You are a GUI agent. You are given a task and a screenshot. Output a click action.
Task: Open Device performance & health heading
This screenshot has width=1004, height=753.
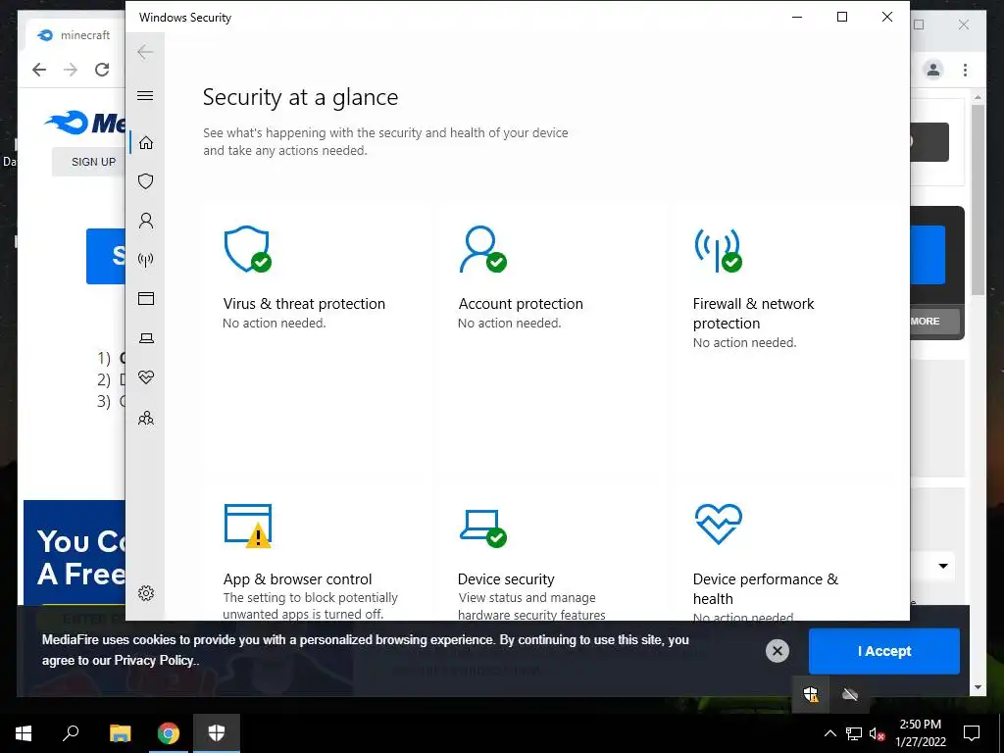pyautogui.click(x=765, y=588)
